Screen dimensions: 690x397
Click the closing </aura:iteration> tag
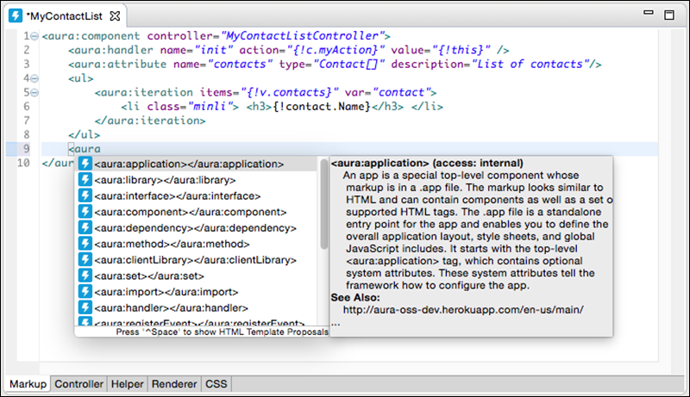[x=150, y=121]
